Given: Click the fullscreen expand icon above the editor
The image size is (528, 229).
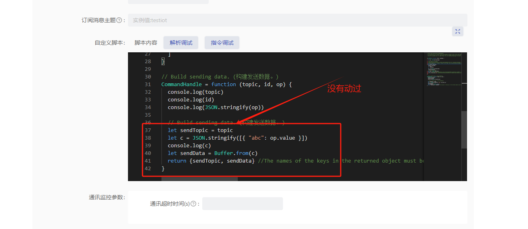Looking at the screenshot, I should [x=458, y=31].
